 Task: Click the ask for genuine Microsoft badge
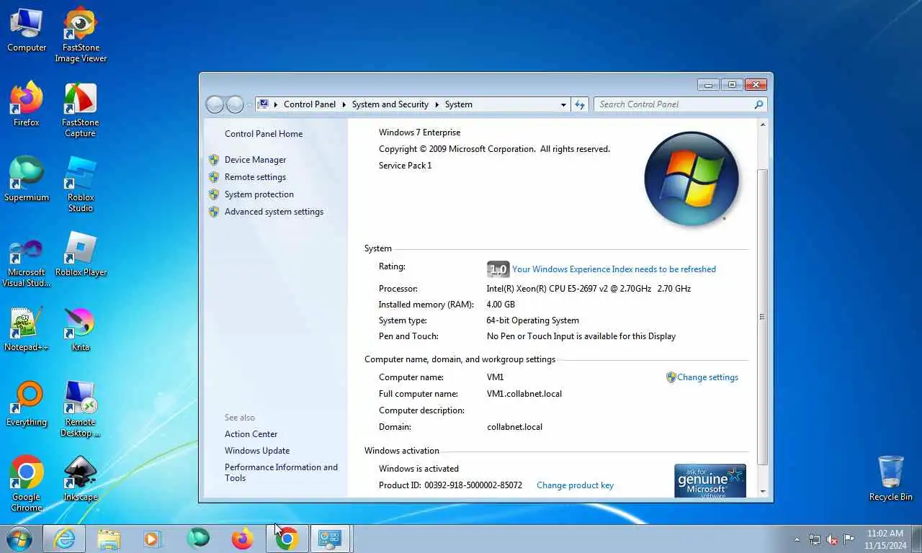710,480
